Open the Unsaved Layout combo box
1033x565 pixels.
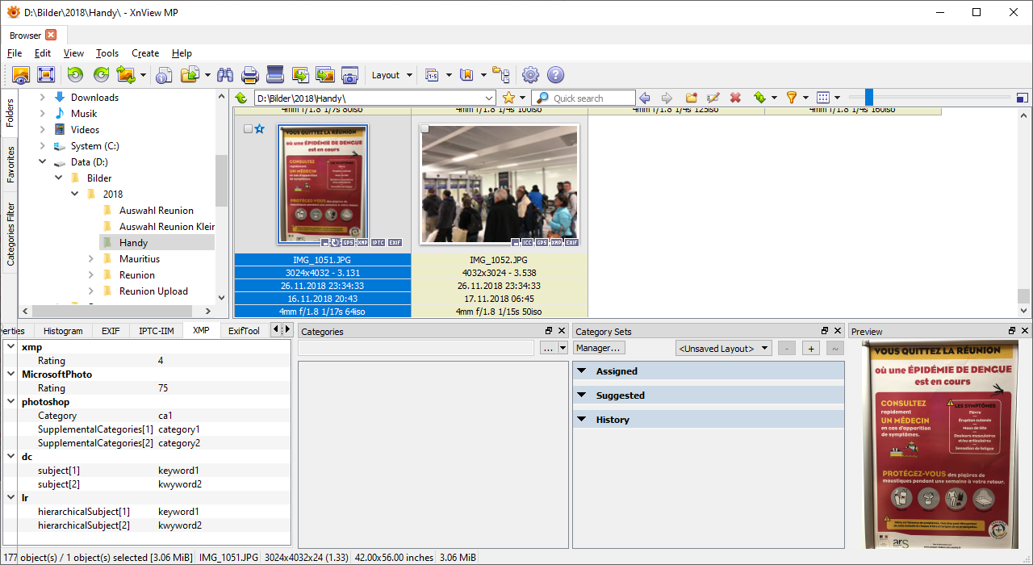point(724,349)
